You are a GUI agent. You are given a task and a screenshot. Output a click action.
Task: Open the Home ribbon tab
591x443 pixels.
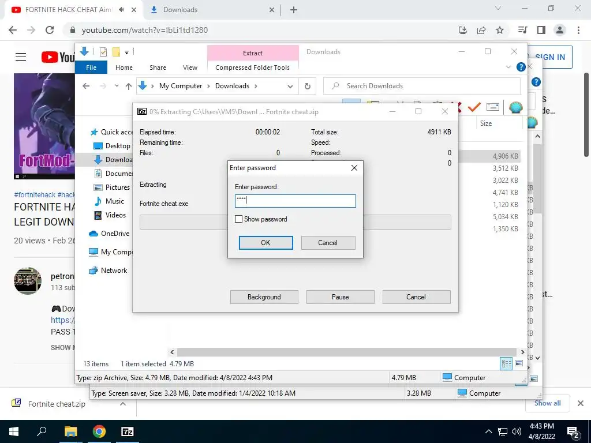pos(124,67)
